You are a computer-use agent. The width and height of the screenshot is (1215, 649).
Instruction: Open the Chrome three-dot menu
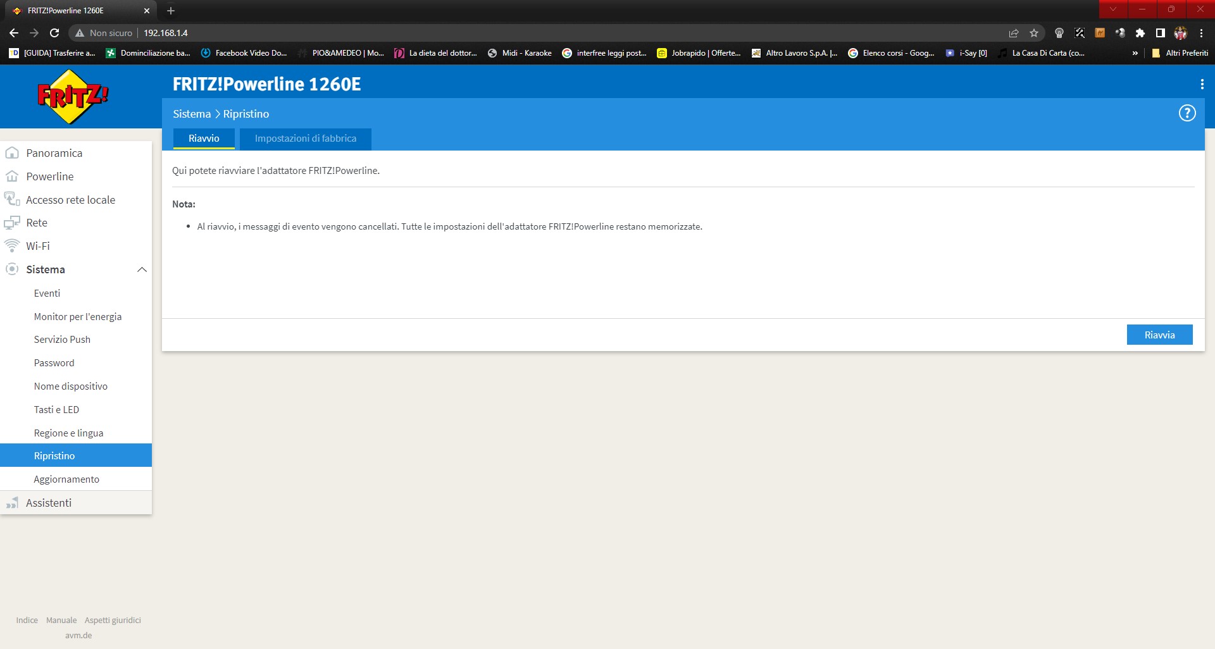coord(1201,33)
